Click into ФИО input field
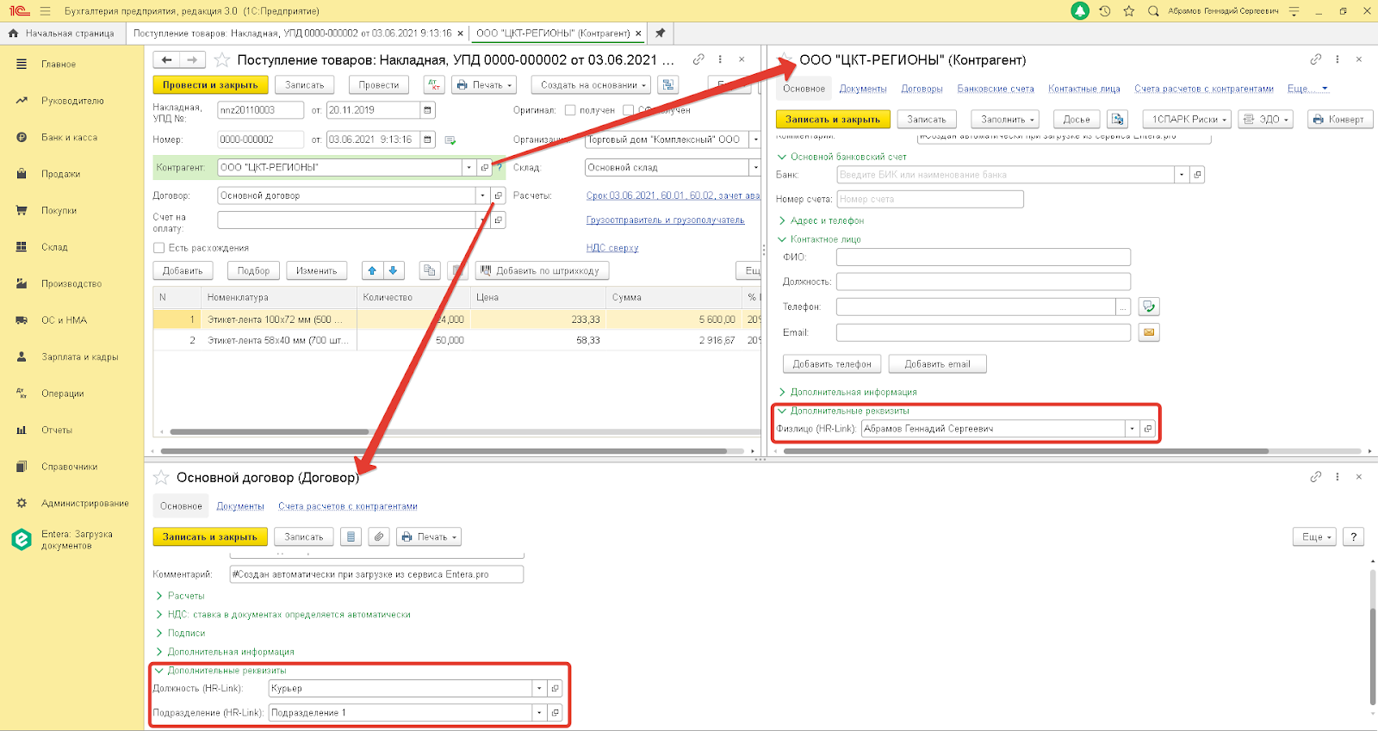 [x=983, y=257]
